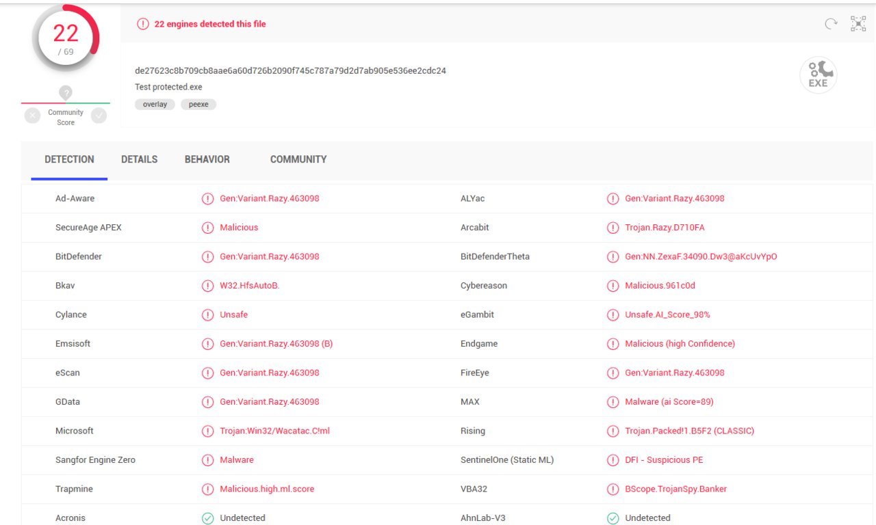Open the similar-files graph icon
Screen dimensions: 876x525
[858, 24]
